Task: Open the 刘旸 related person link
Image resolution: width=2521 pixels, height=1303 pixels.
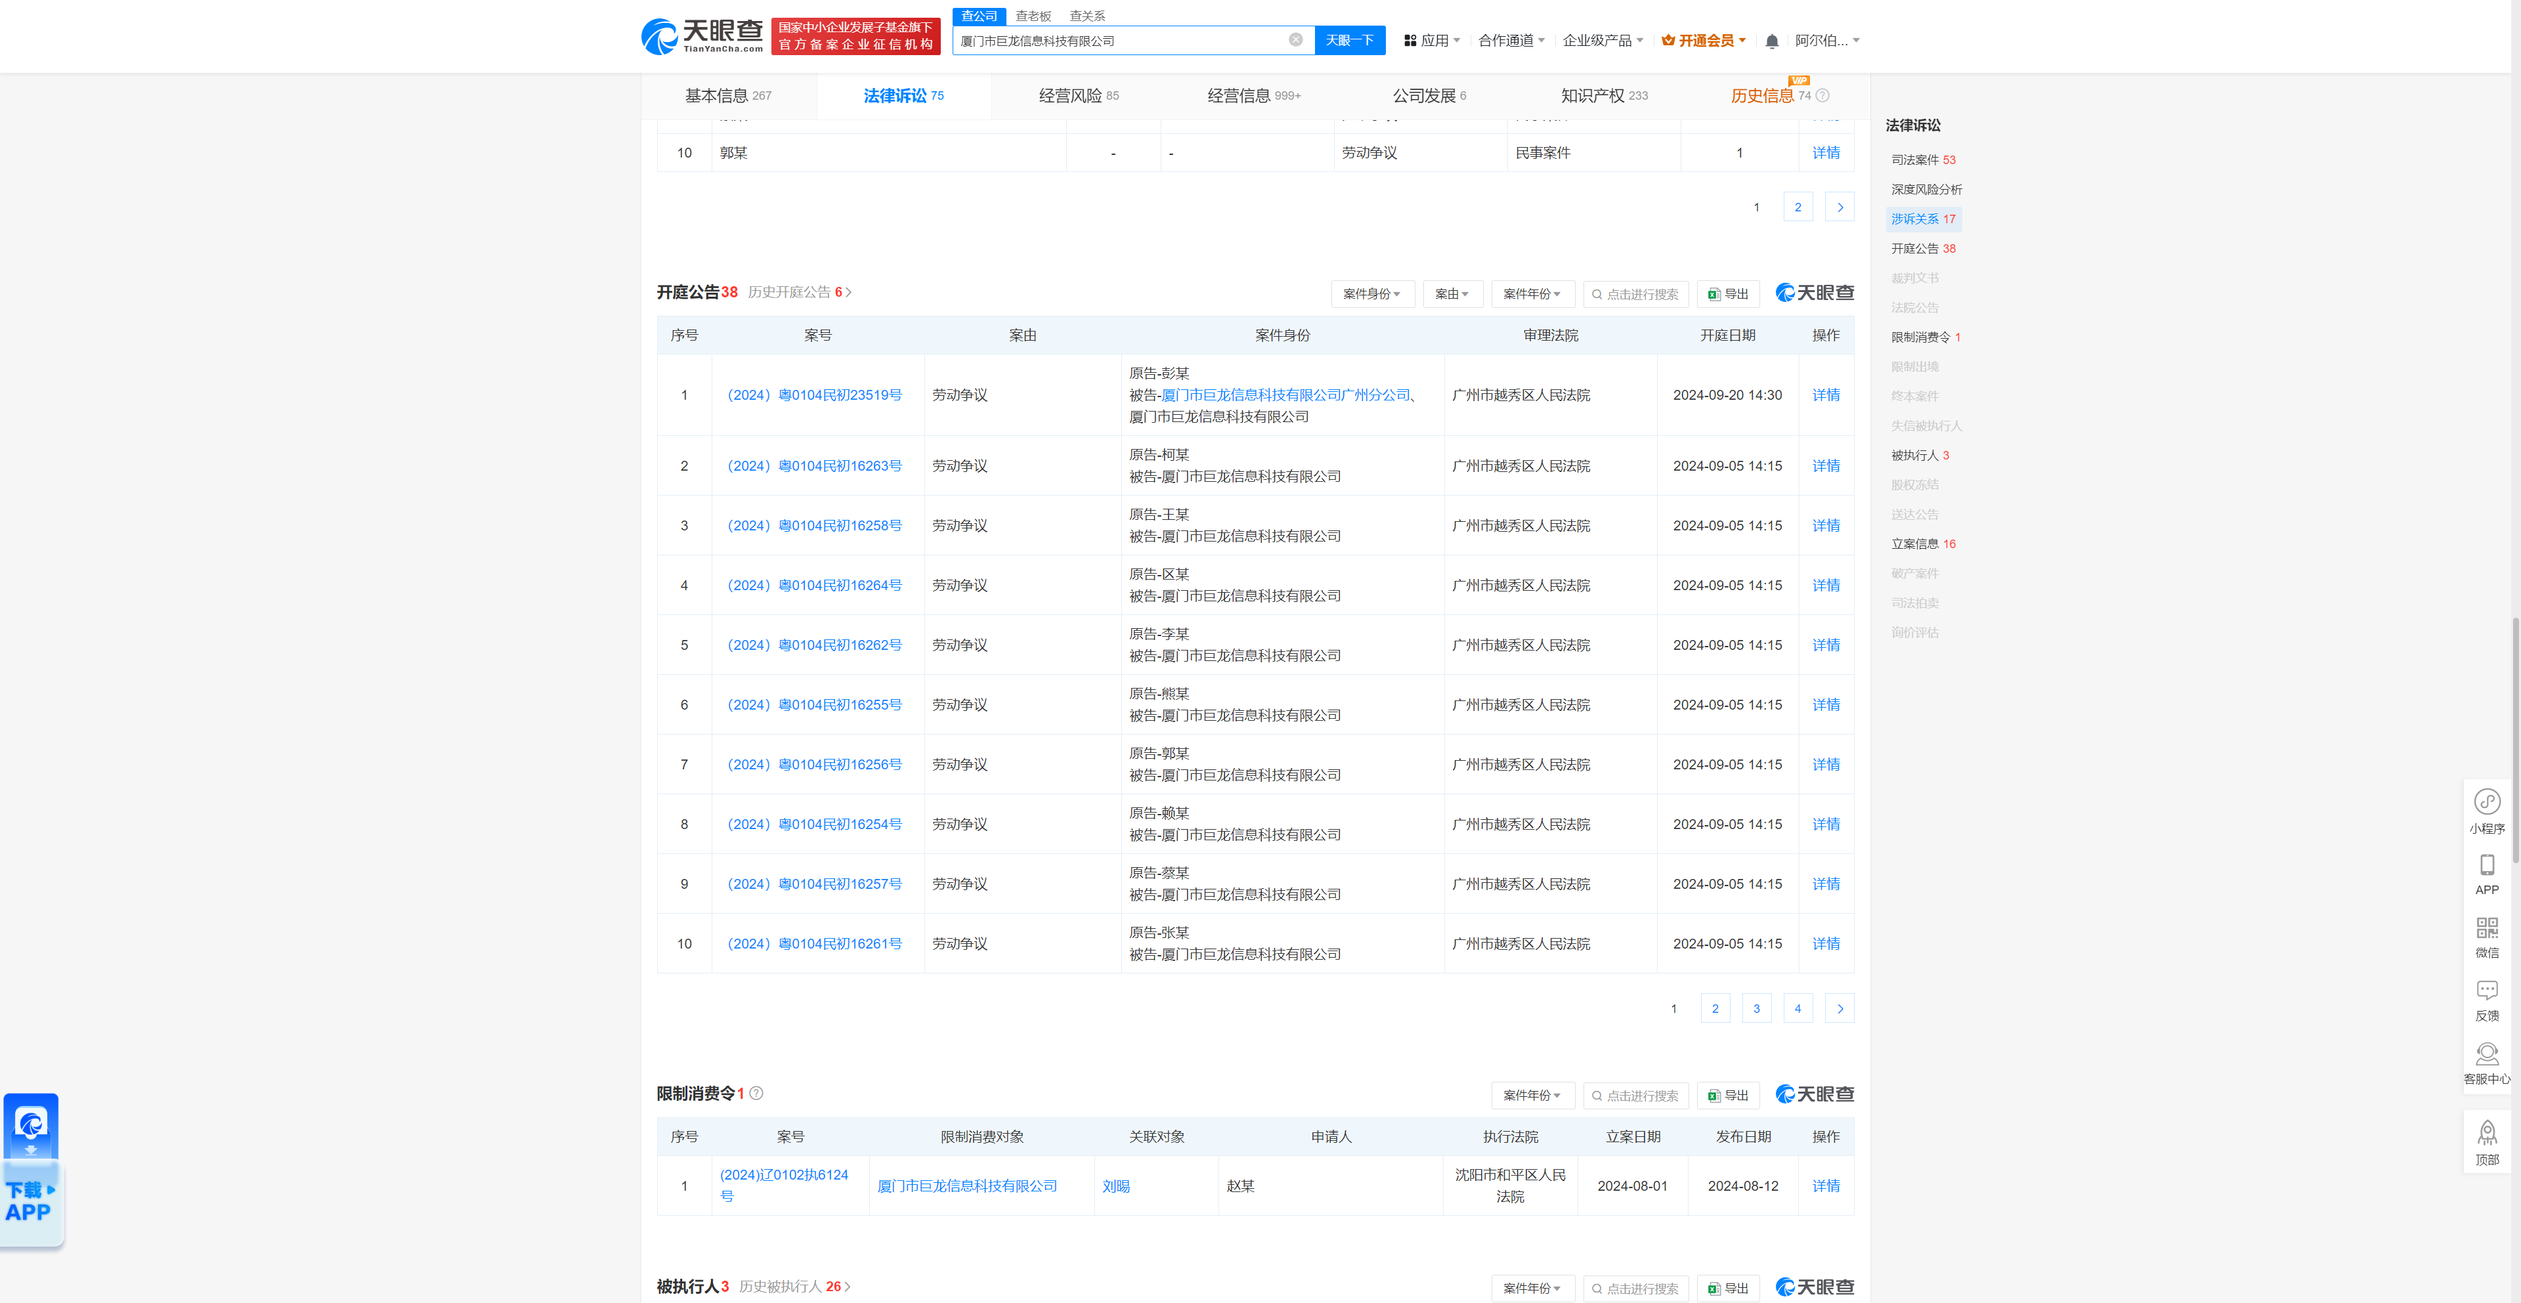Action: [x=1115, y=1186]
